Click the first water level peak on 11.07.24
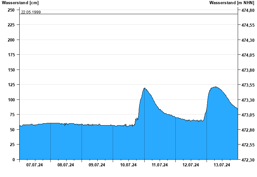Screen dimensions: 257x177 tap(145, 88)
